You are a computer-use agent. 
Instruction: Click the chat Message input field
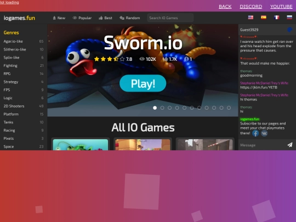pos(263,145)
